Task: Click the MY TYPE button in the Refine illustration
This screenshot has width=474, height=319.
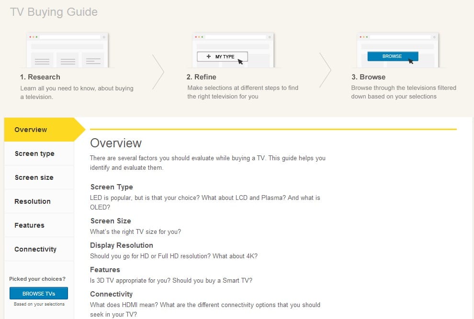Action: (222, 56)
